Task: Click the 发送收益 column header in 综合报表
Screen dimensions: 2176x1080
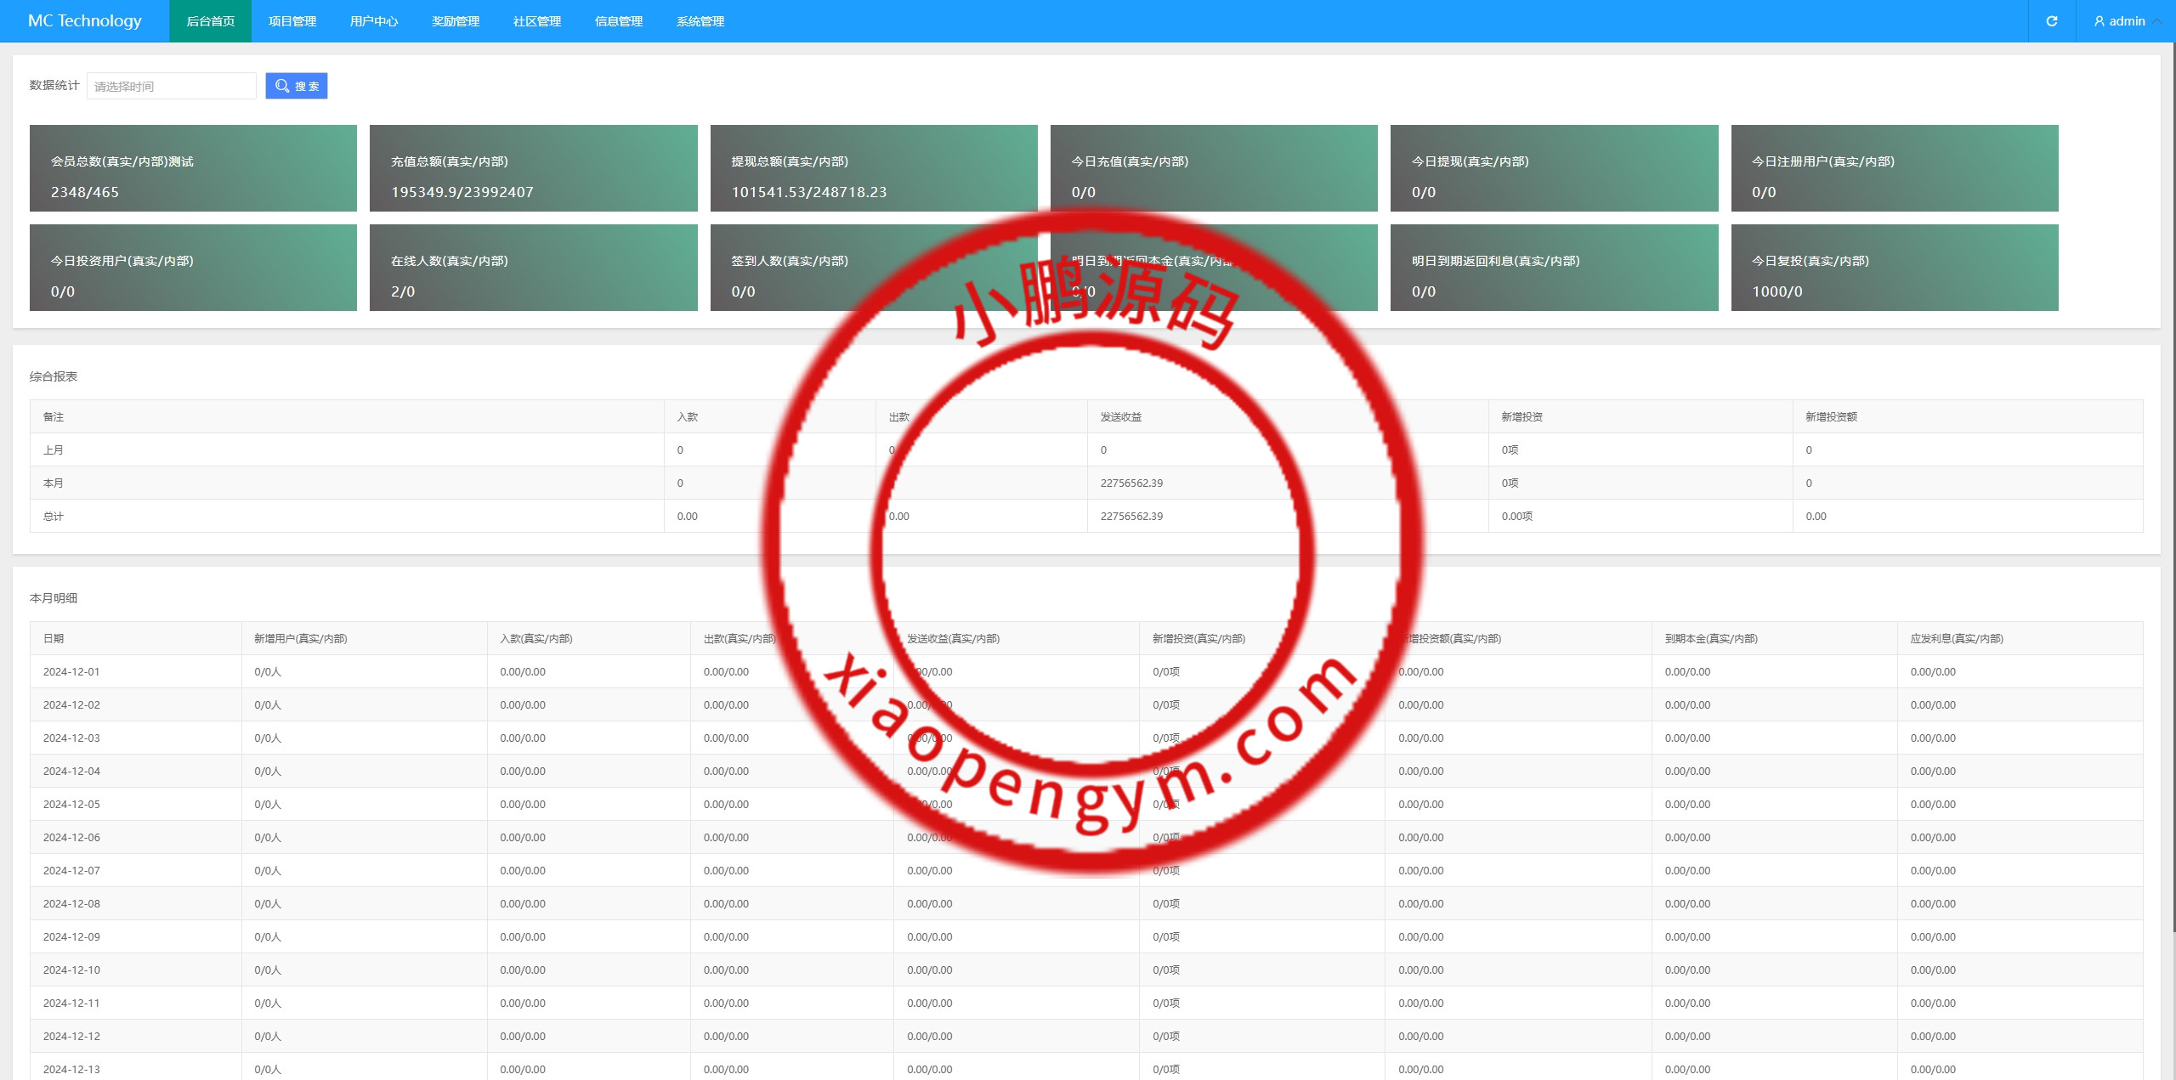Action: pyautogui.click(x=1120, y=416)
